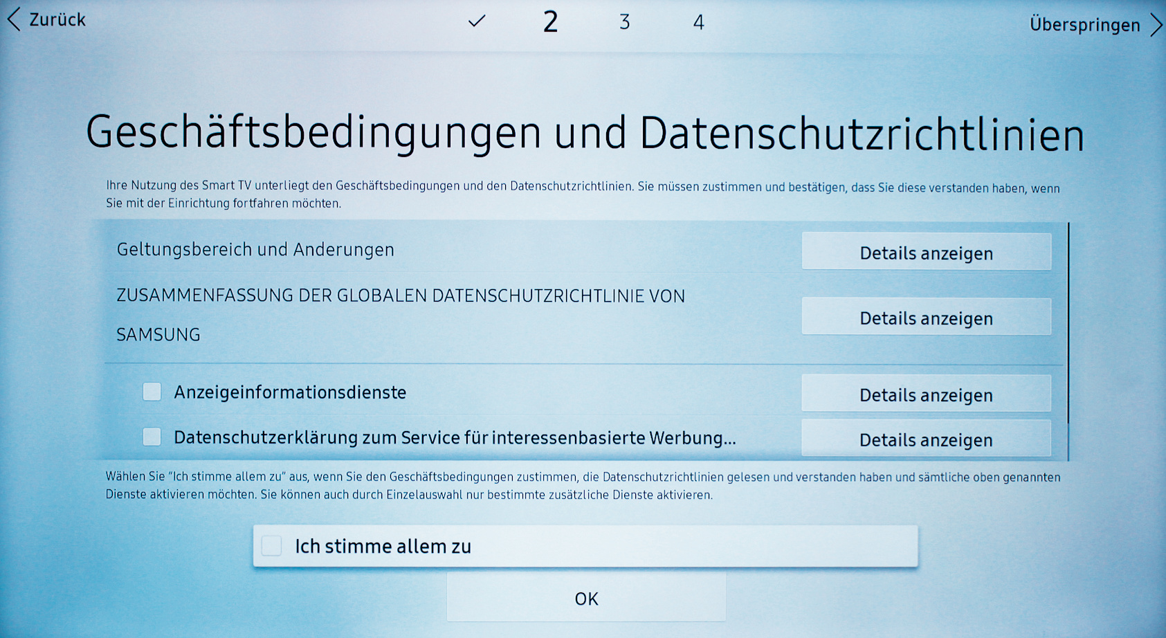Show details for Geltungsbereich und Änderungen
The image size is (1166, 638).
(x=926, y=253)
